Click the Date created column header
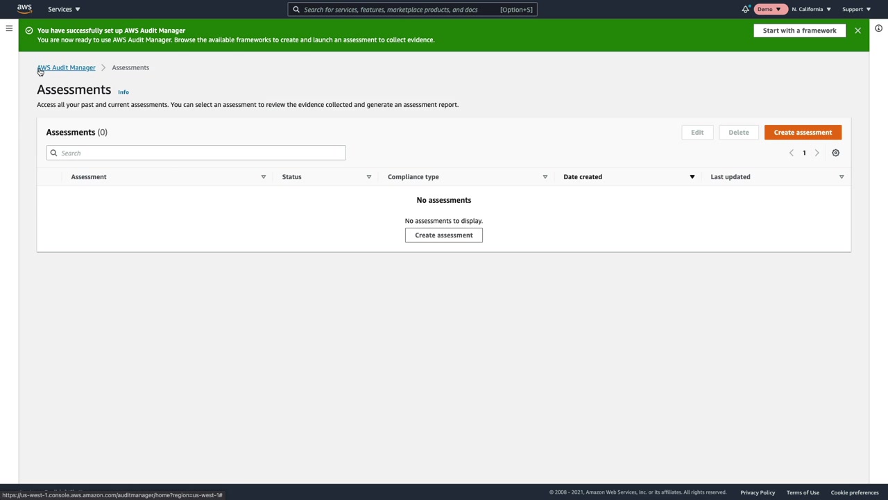888x500 pixels. point(583,177)
